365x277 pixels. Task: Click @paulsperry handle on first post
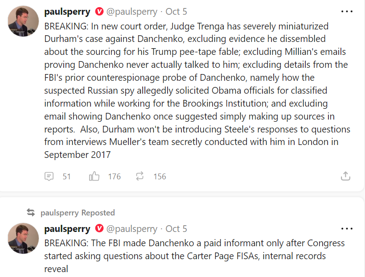pos(132,12)
